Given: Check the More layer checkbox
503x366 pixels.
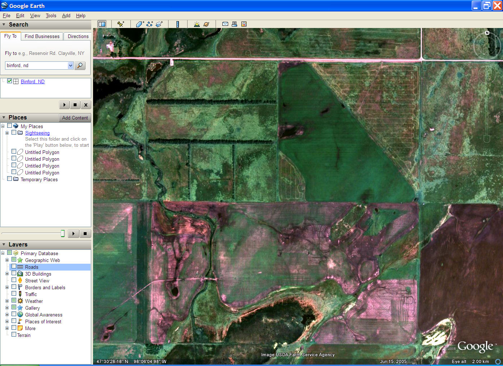Looking at the screenshot, I should click(x=14, y=328).
